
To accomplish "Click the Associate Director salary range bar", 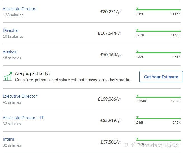I will [x=158, y=10].
